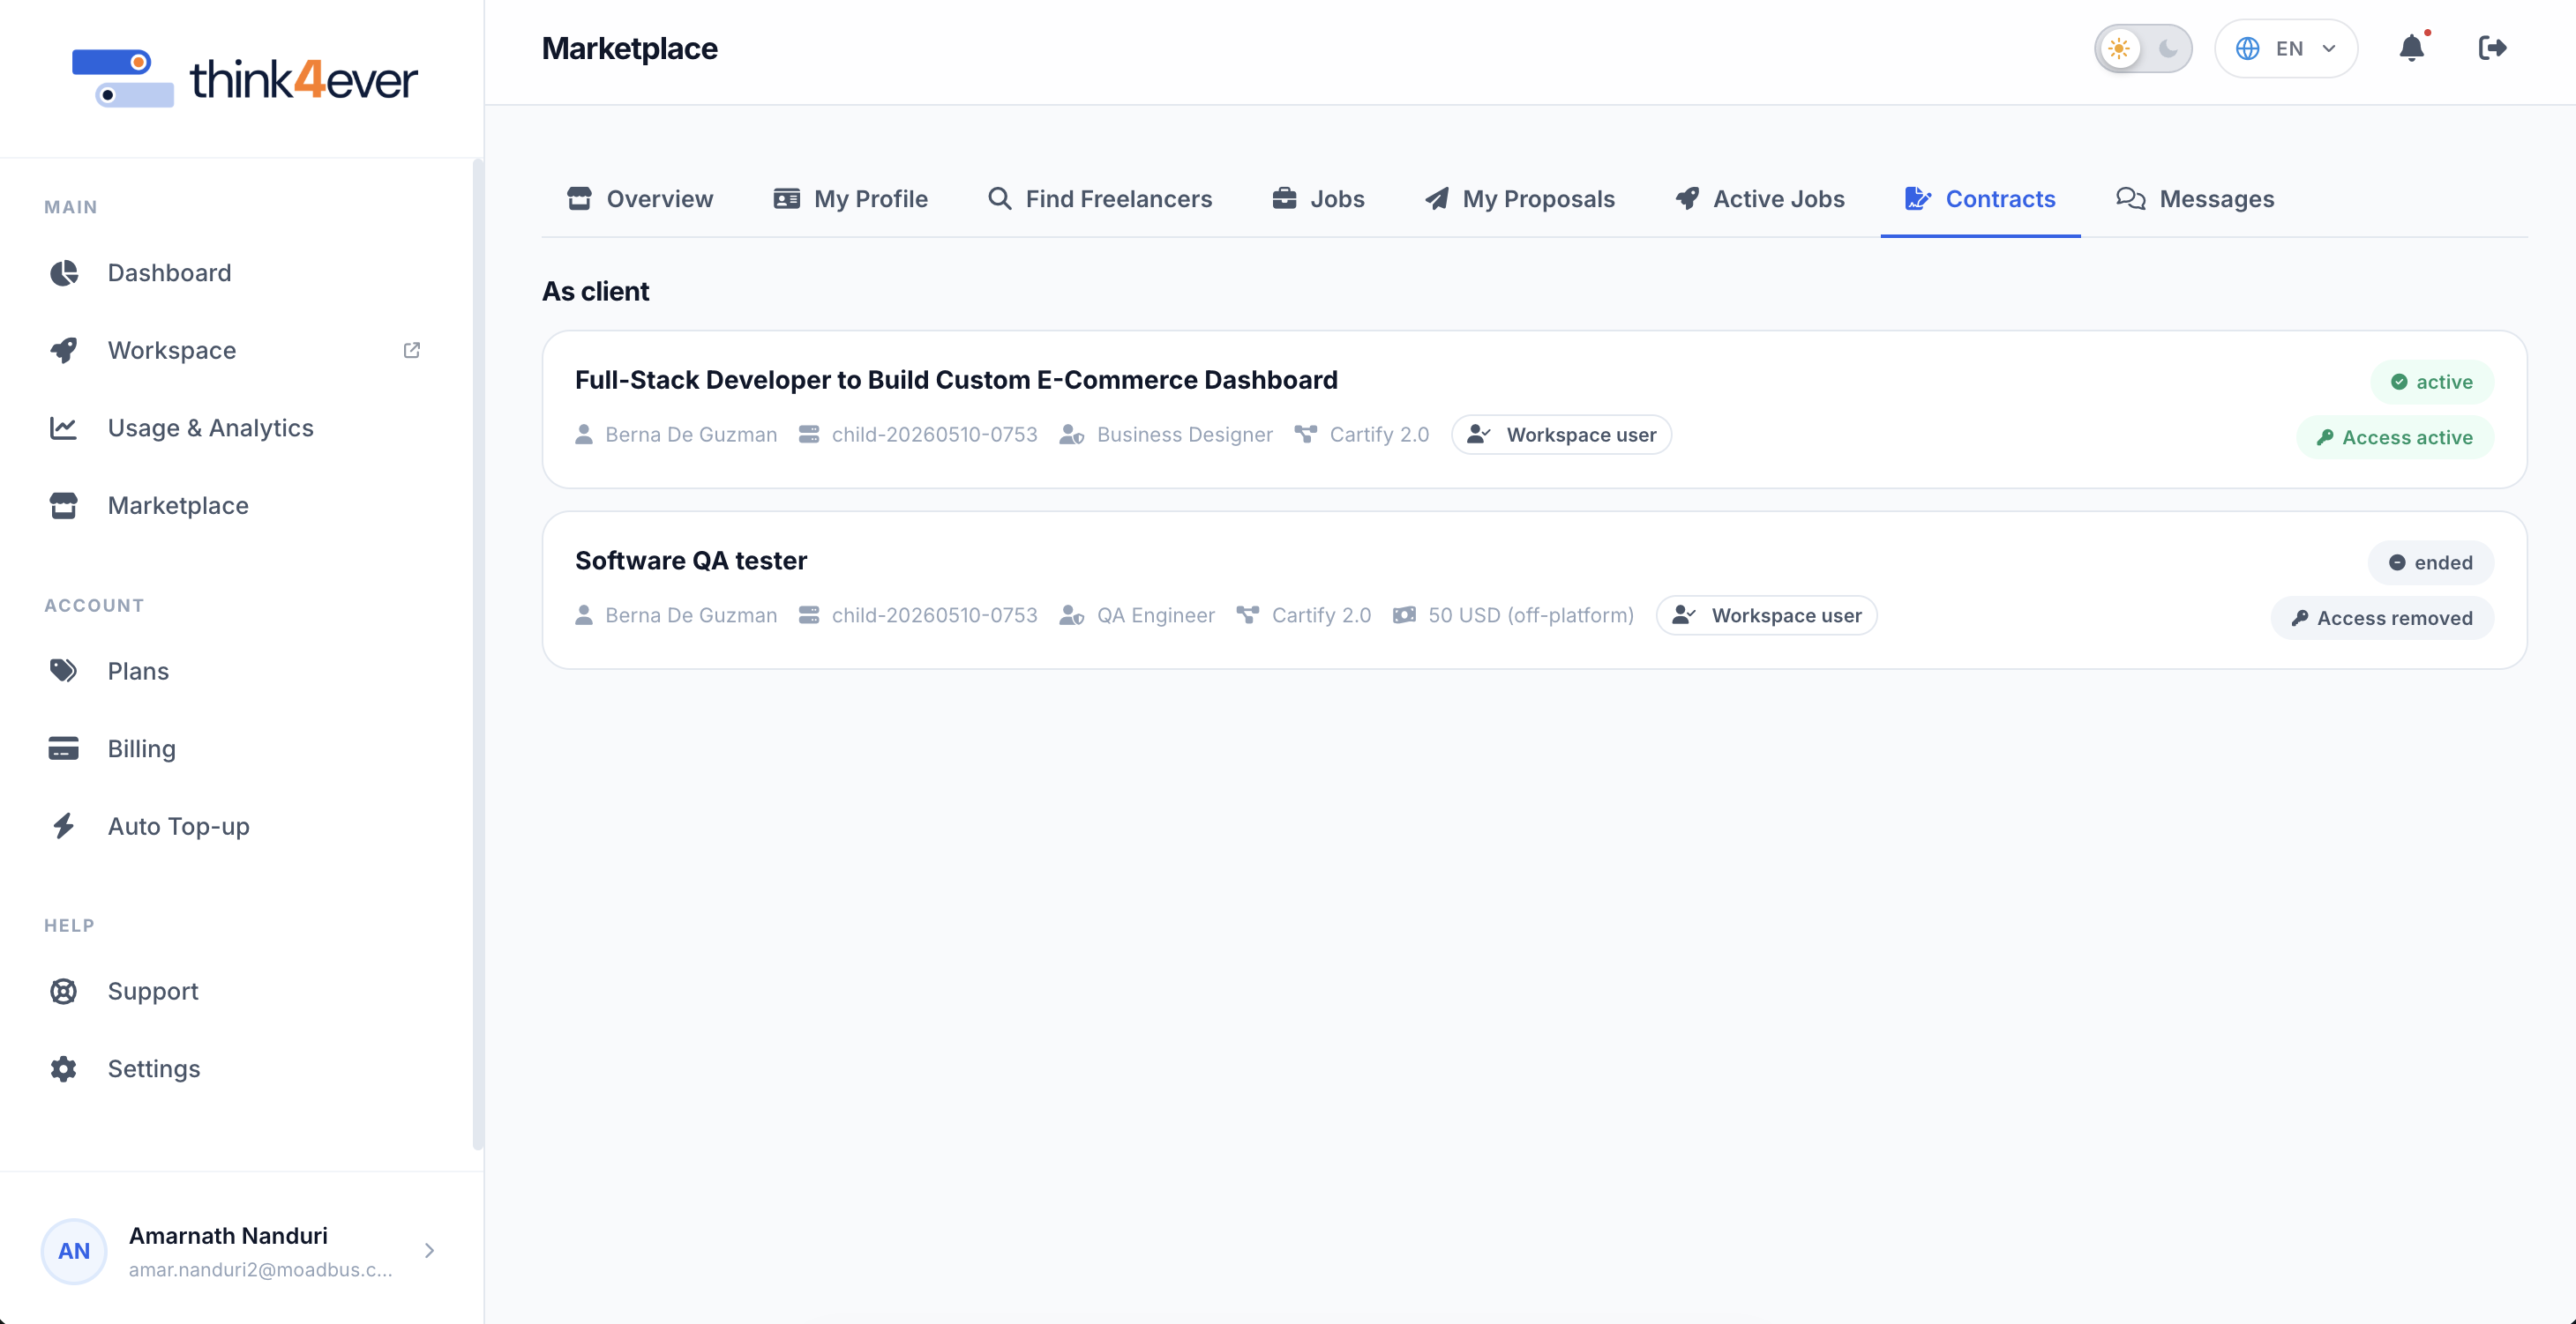Click the Support lifebuoy icon

[64, 990]
